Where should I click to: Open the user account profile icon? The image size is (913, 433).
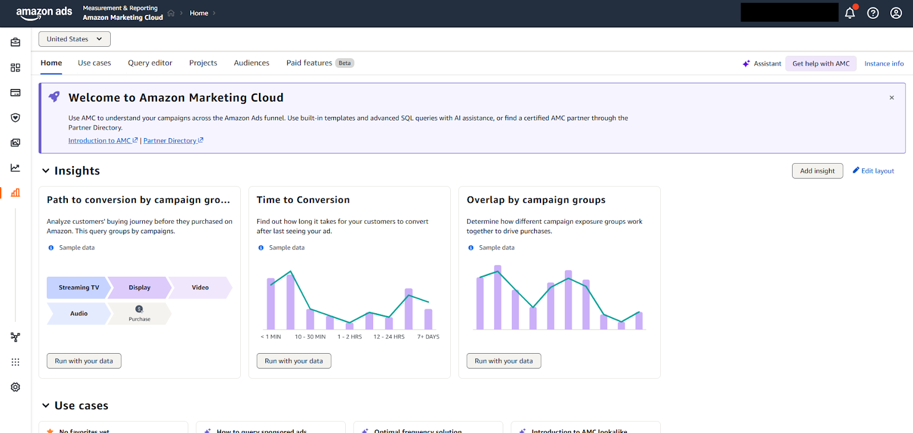[x=896, y=13]
